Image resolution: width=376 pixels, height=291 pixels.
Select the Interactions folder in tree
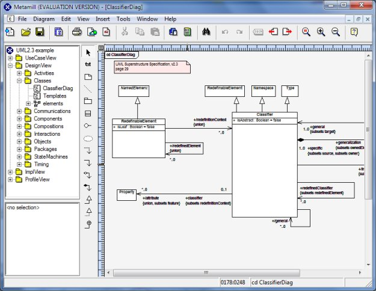[47, 134]
